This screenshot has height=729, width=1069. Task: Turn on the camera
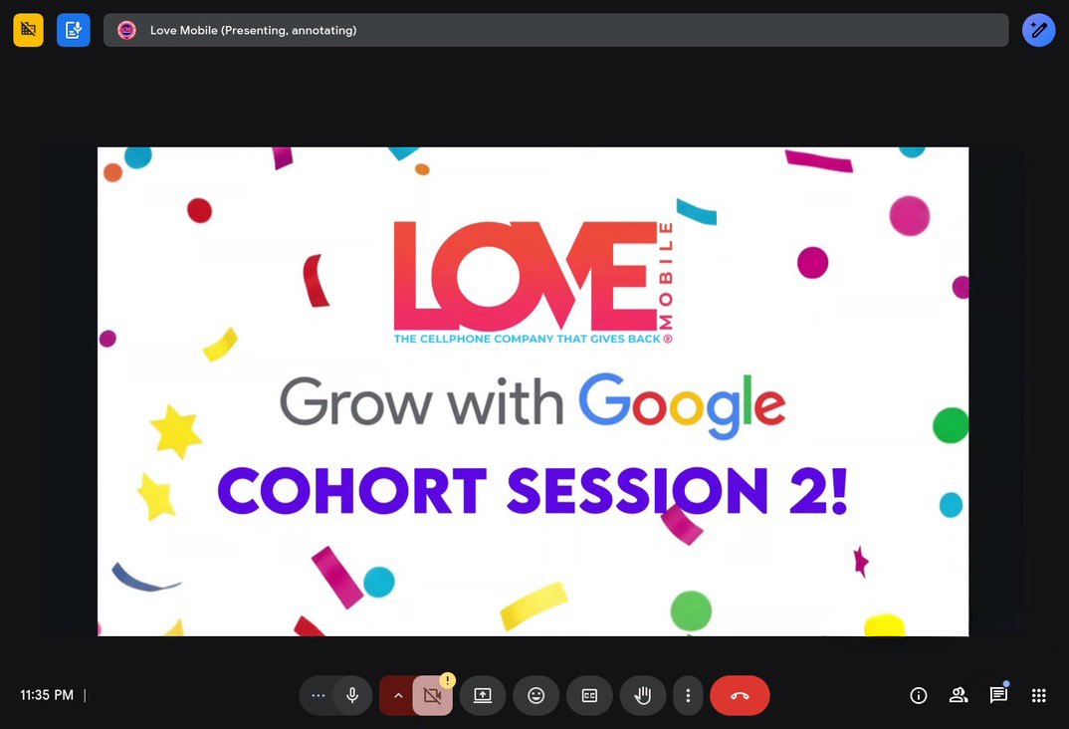(x=432, y=695)
